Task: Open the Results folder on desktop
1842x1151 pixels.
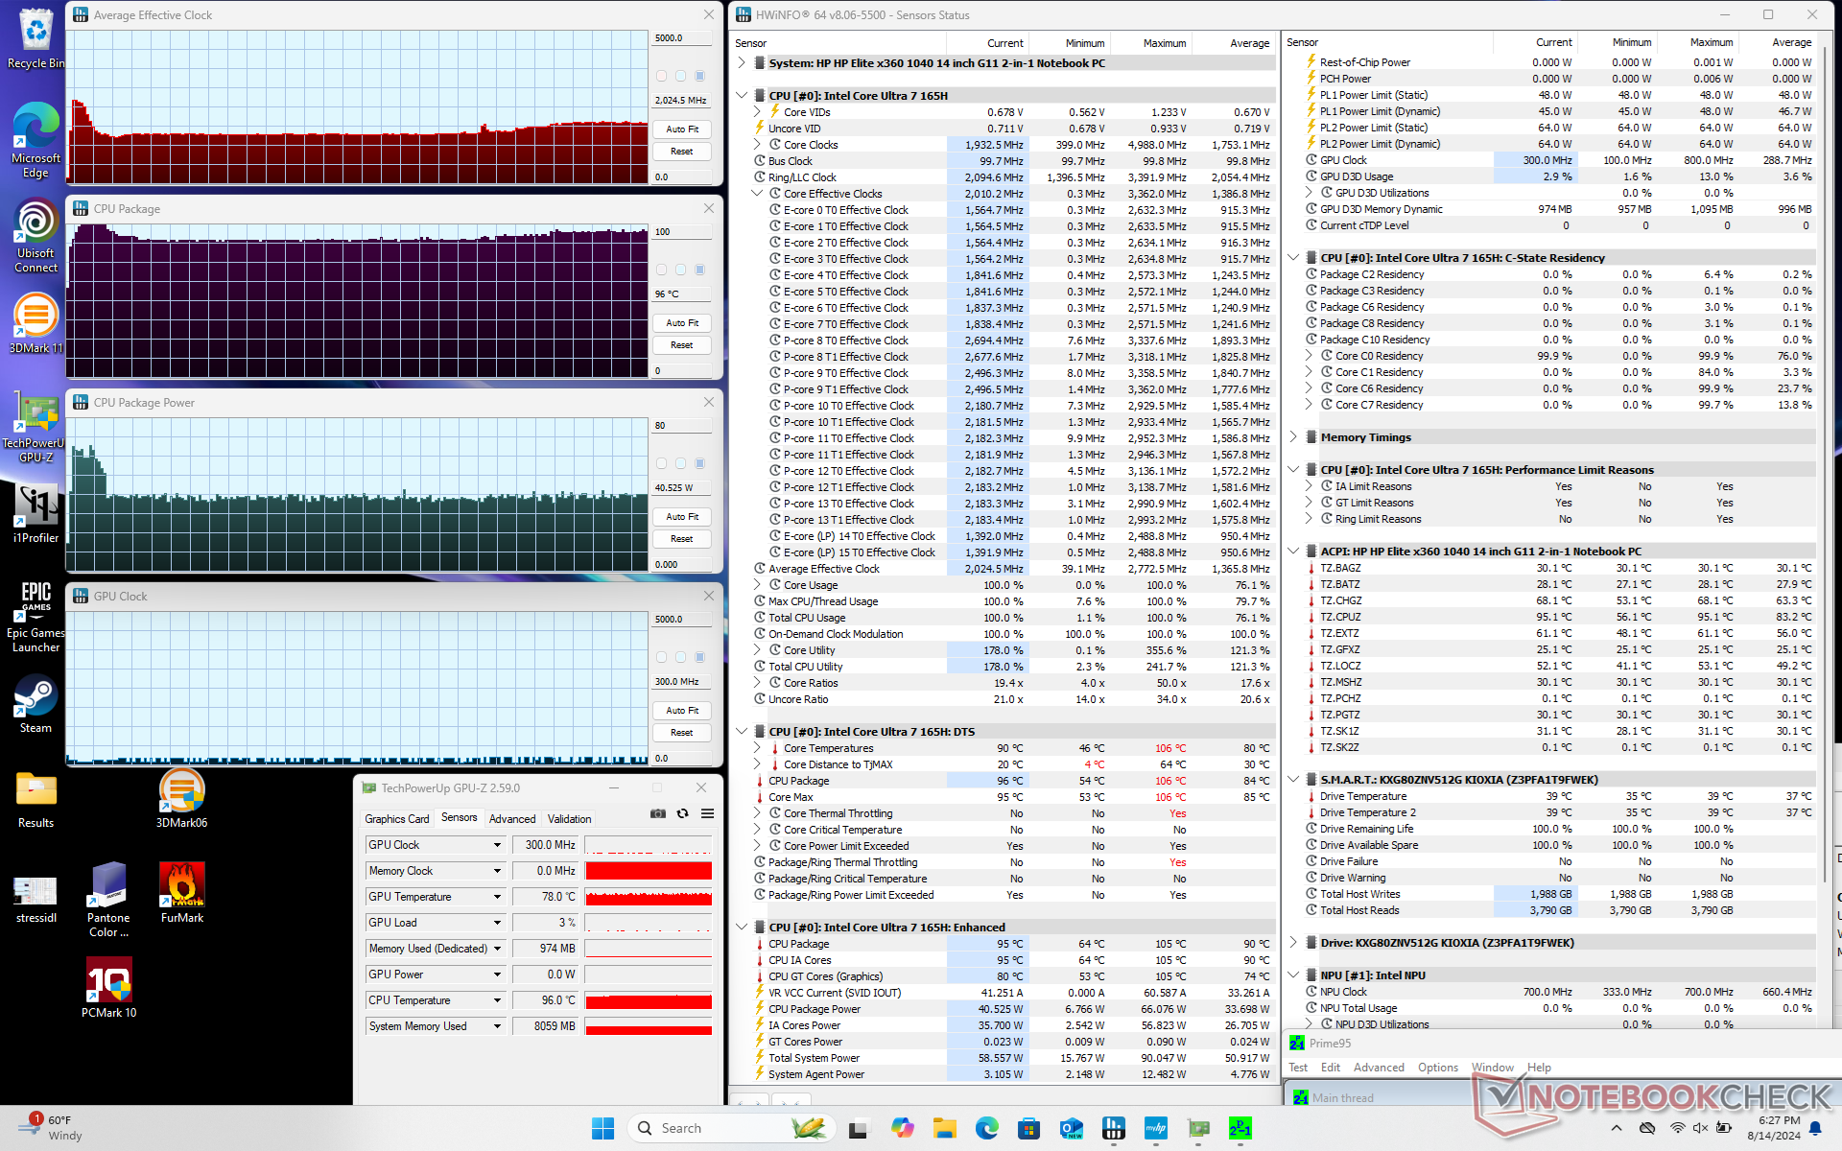Action: [35, 800]
